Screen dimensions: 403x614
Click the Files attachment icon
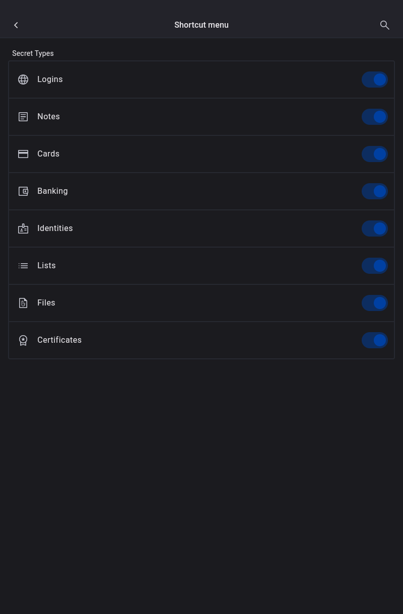coord(23,303)
